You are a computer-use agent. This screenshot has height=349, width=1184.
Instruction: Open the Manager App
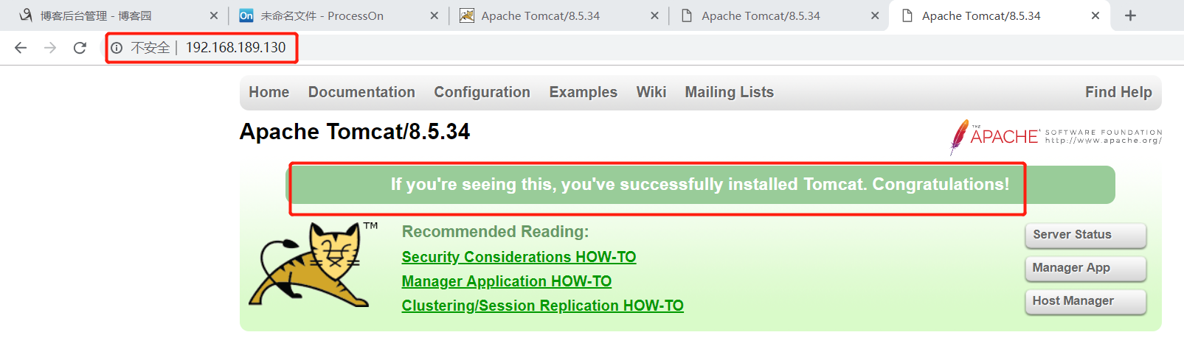point(1085,268)
